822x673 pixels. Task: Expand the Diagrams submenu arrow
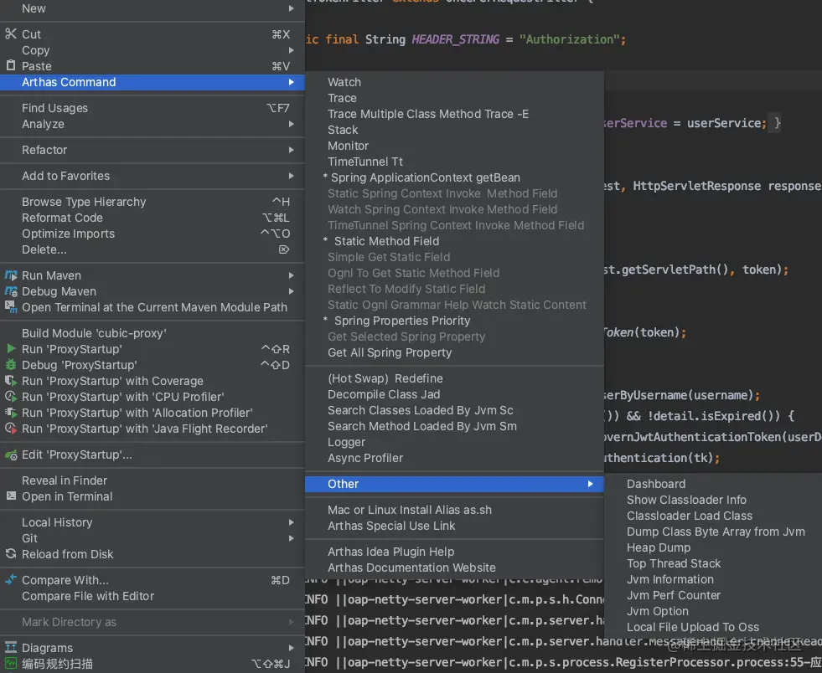[x=291, y=648]
